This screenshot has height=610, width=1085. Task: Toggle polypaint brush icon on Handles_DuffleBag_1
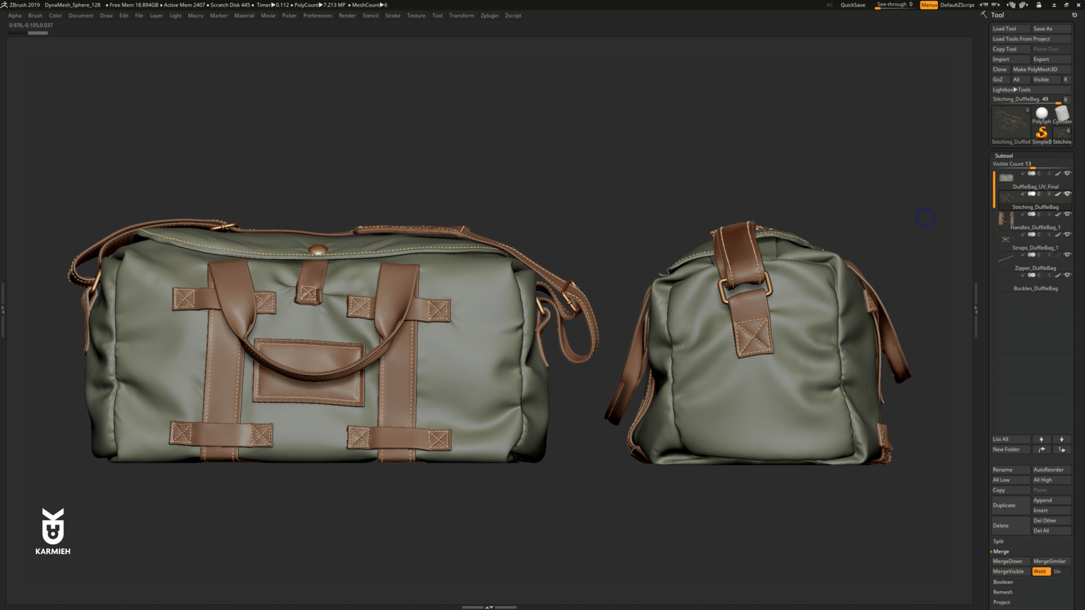point(1057,214)
